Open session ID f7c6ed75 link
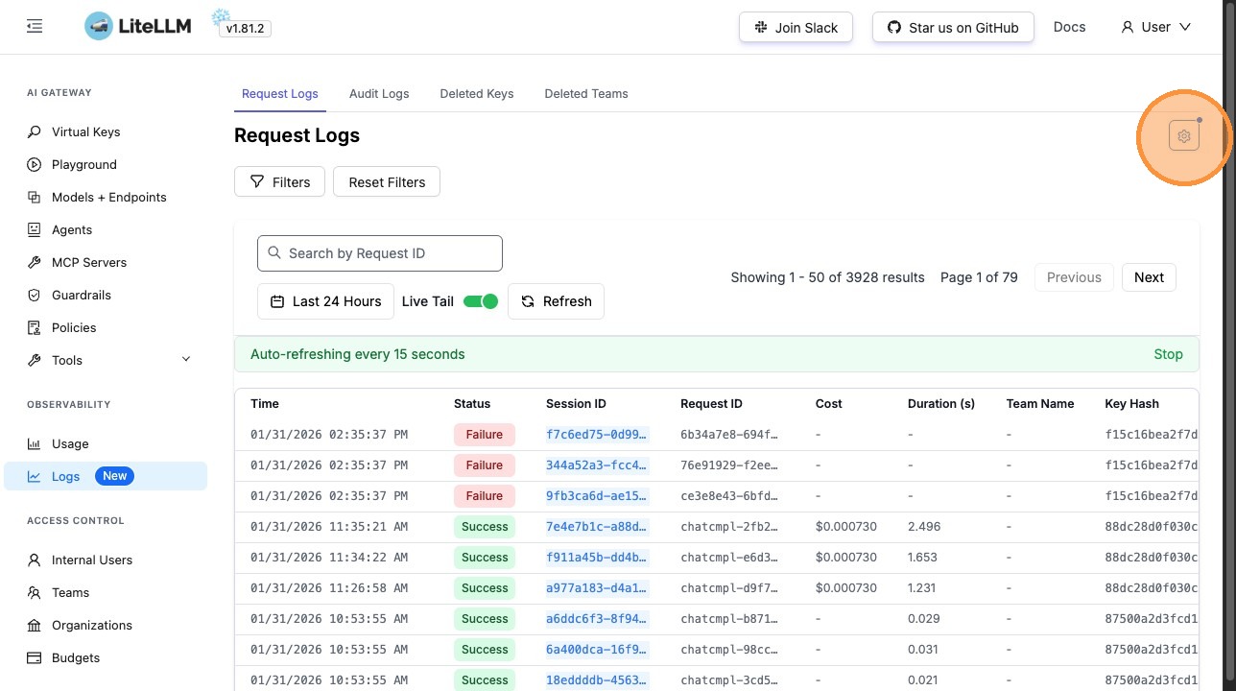Screen dimensions: 1236x691 point(596,435)
